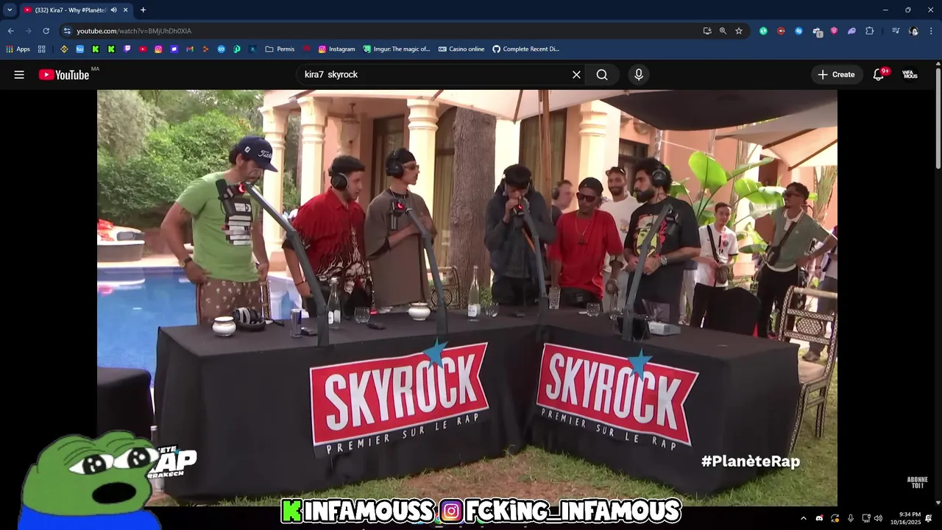View site information icon in address bar
The image size is (942, 530).
click(67, 31)
